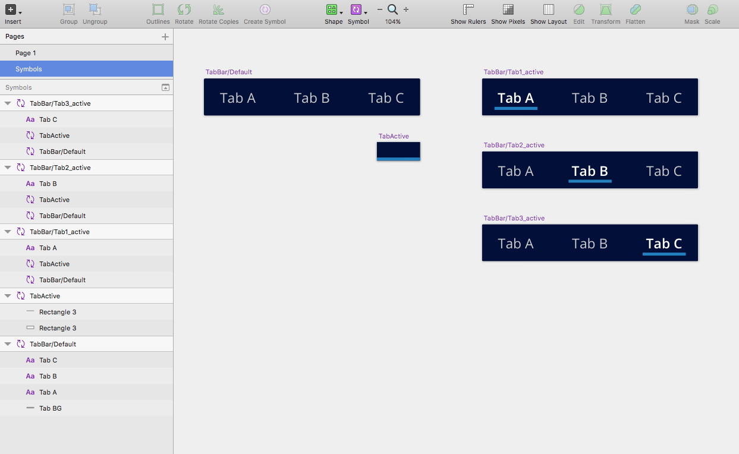The image size is (739, 454).
Task: Click the Scale toolbar icon
Action: pos(712,10)
